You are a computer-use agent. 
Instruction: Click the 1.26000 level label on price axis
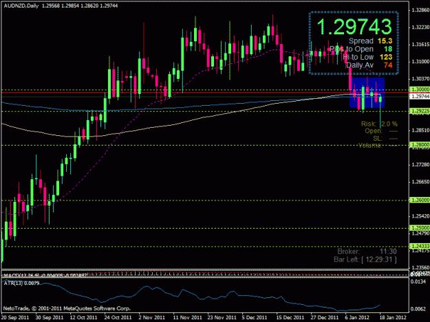point(420,200)
